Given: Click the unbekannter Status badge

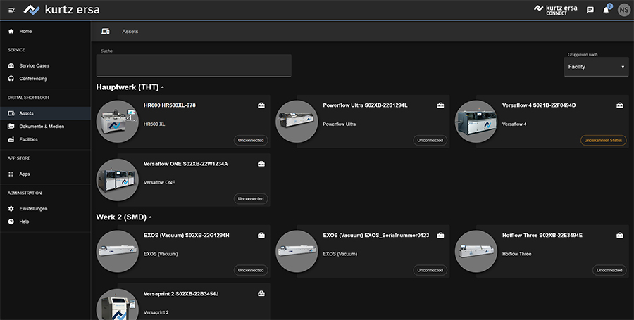Looking at the screenshot, I should pos(603,140).
